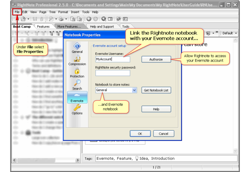Open the Tree menu
Viewport: 250px width, 172px height.
tap(52, 12)
